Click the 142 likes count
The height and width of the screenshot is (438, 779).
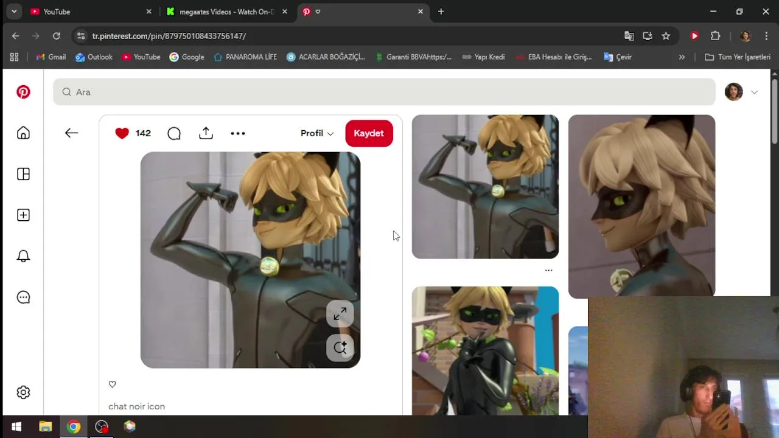(143, 133)
